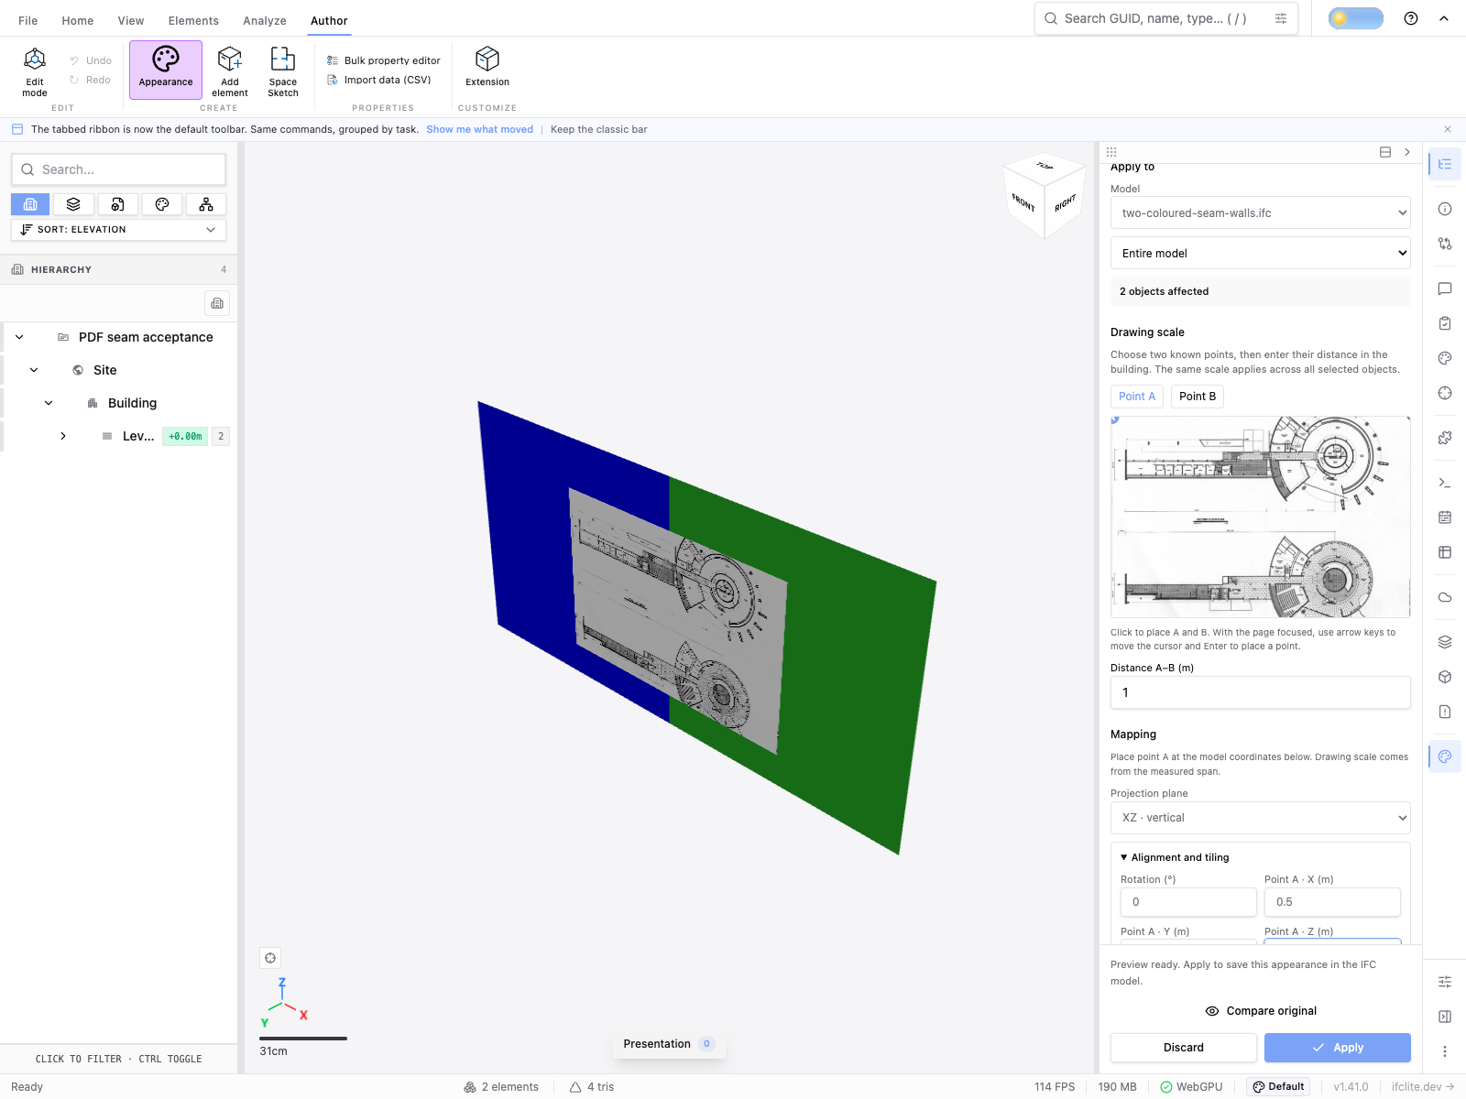Open Bulk property editor

pos(384,60)
